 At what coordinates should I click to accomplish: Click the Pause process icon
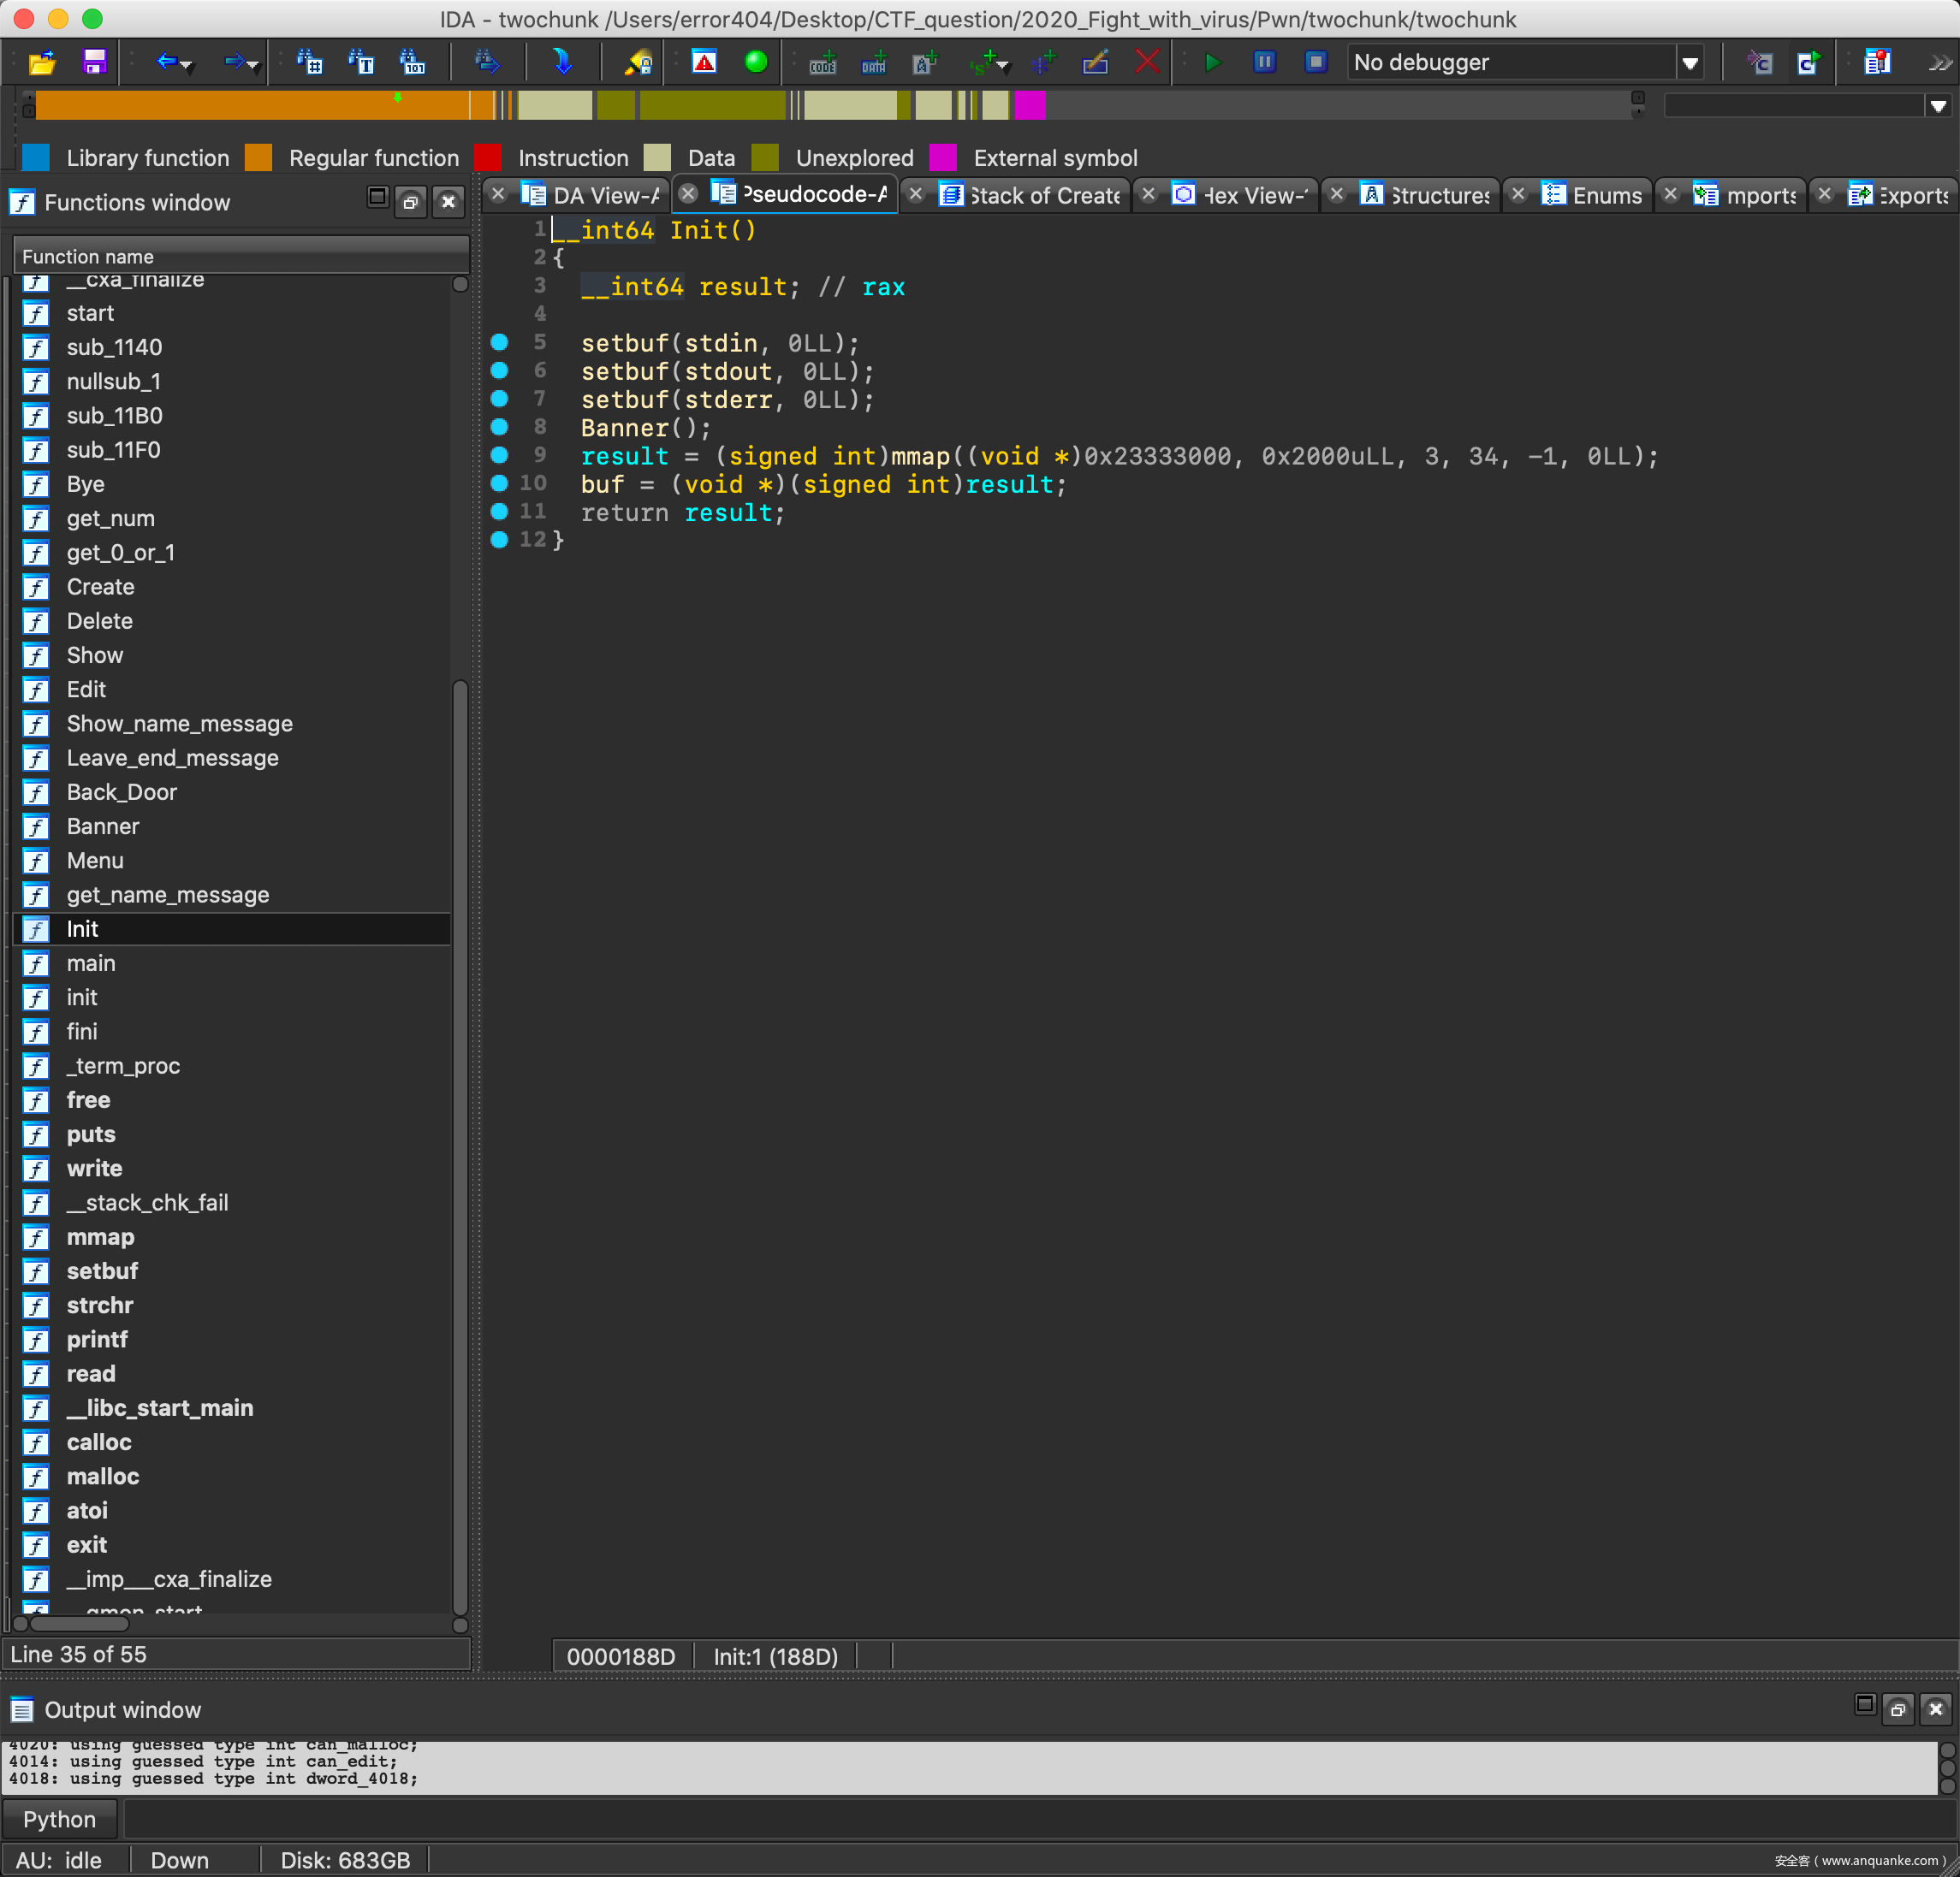[x=1264, y=63]
